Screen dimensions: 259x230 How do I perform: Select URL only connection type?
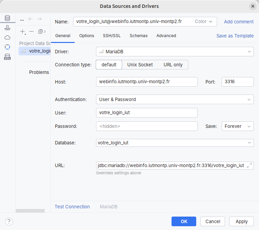[173, 65]
